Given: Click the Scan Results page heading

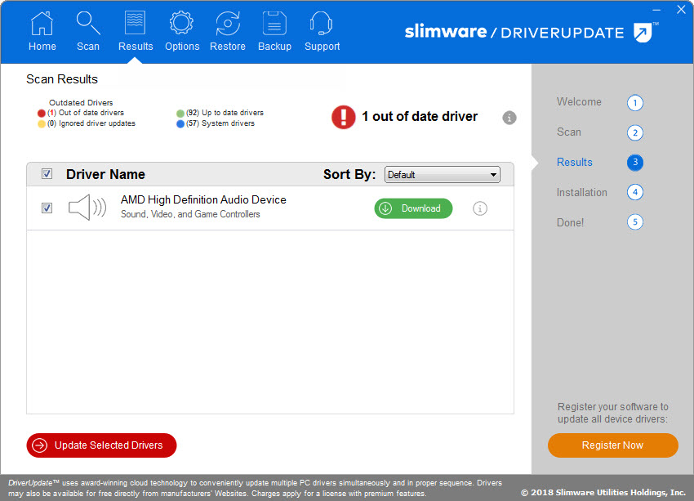Looking at the screenshot, I should tap(62, 79).
